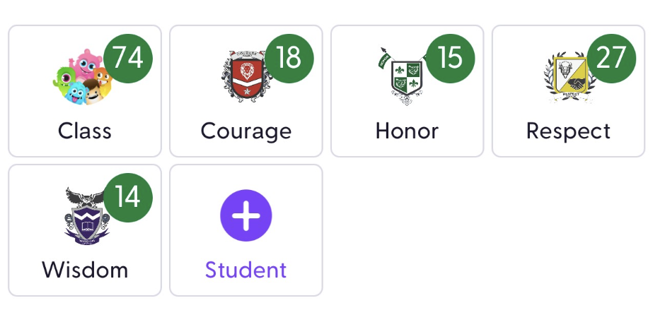Open the Respect group name label
Viewport: 665px width, 315px height.
pos(568,132)
